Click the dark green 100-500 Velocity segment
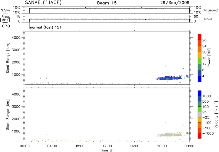Viewport: 219px width, 152px height. click(x=200, y=104)
